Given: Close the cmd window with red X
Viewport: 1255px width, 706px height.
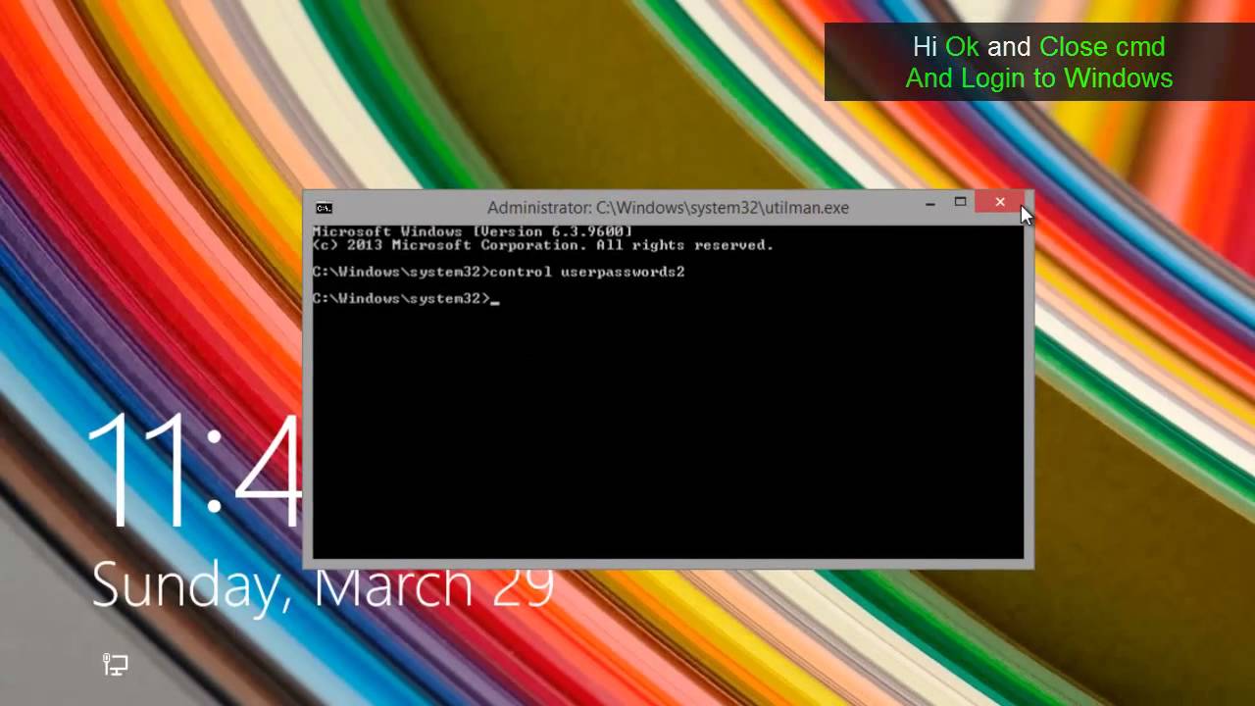Looking at the screenshot, I should click(1000, 203).
